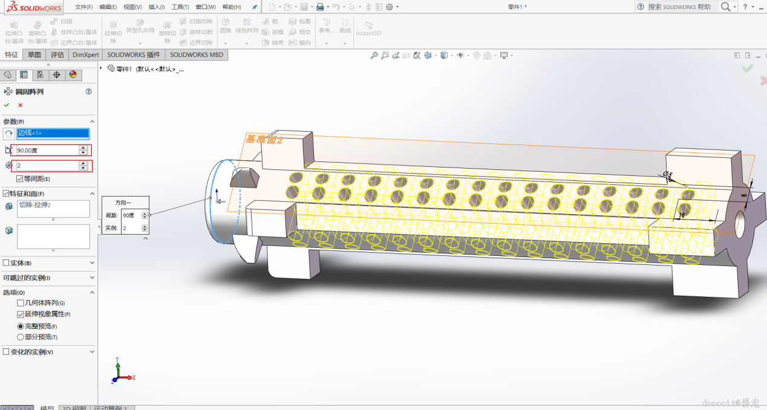Click the Zoom to Fit icon

(374, 56)
